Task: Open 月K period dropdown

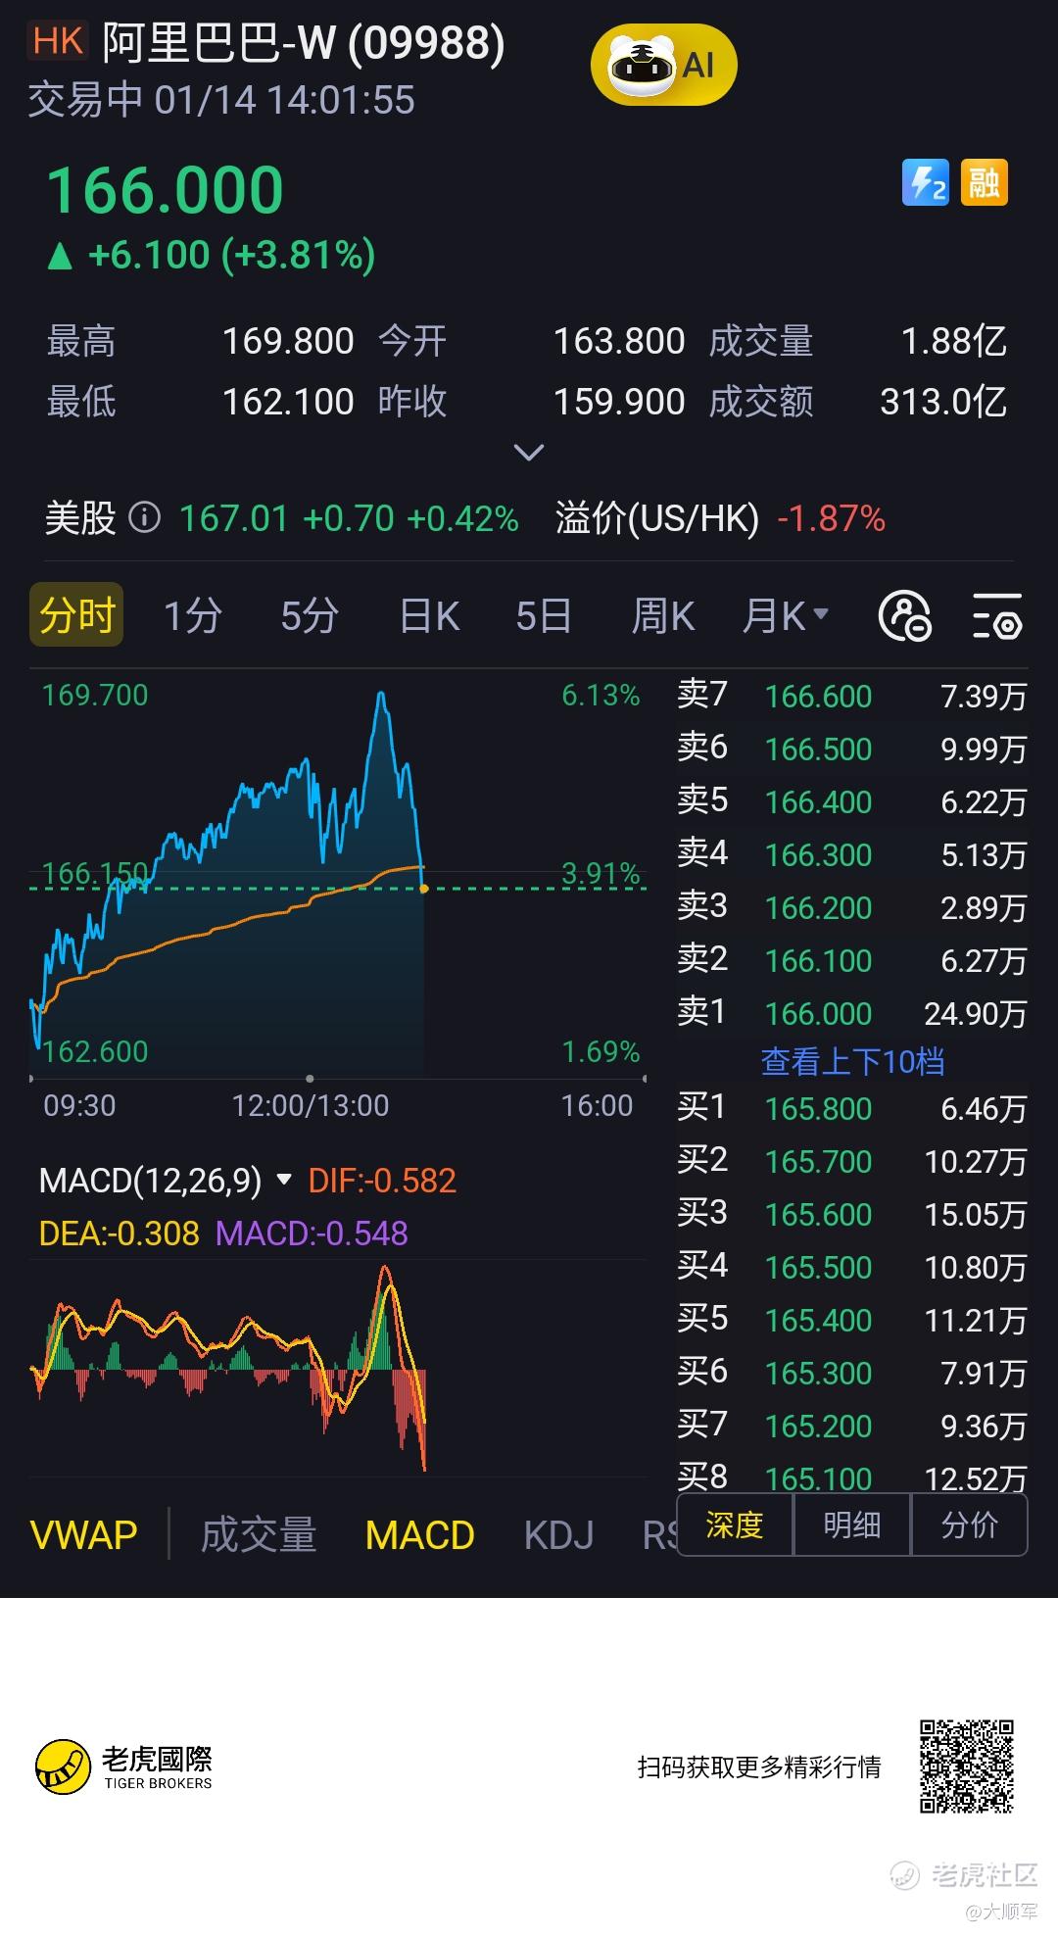Action: click(x=786, y=616)
